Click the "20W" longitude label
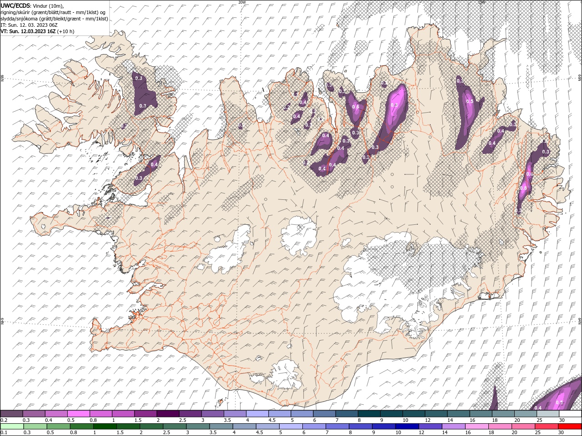Viewport: 582px width, 436px height. coord(242,2)
